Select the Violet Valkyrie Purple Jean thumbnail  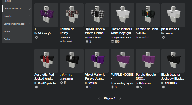pyautogui.click(x=97, y=60)
